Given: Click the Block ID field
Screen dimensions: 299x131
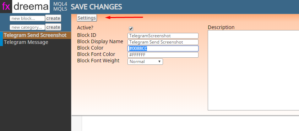Looking at the screenshot, I should point(163,36).
